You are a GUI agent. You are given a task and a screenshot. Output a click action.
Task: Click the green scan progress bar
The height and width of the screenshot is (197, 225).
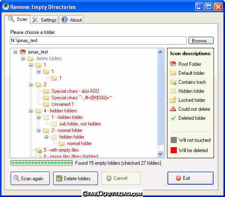(42, 163)
